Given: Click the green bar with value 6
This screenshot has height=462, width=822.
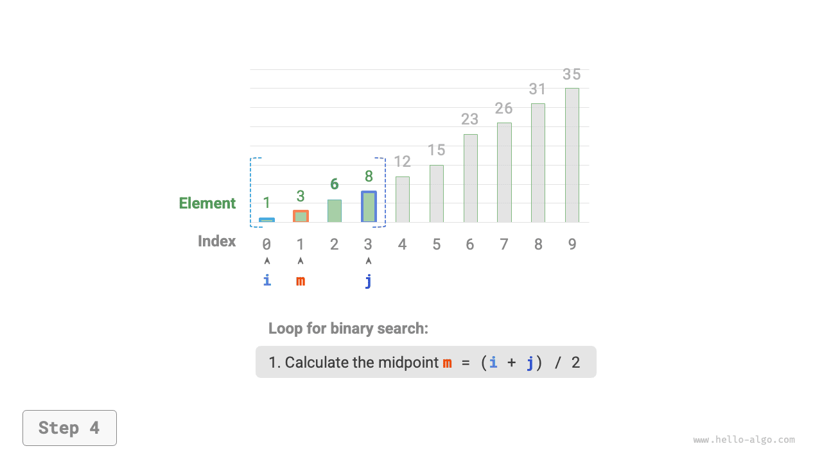Looking at the screenshot, I should coord(334,211).
